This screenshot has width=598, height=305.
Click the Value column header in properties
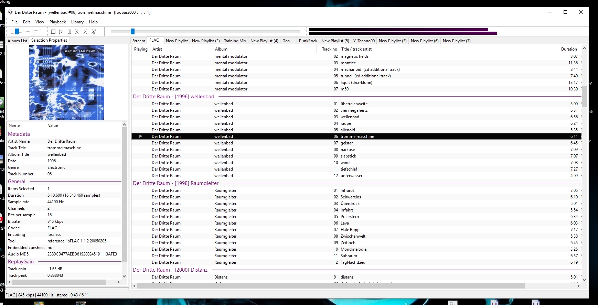click(84, 126)
